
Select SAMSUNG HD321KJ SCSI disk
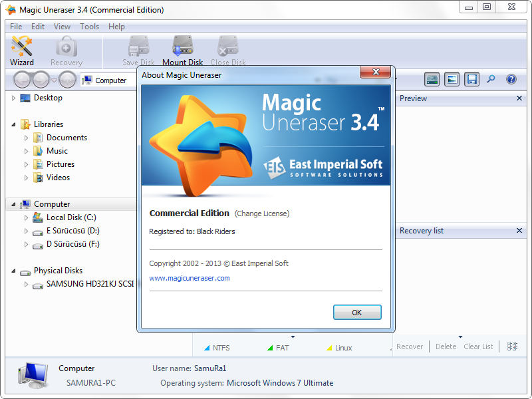pyautogui.click(x=90, y=284)
